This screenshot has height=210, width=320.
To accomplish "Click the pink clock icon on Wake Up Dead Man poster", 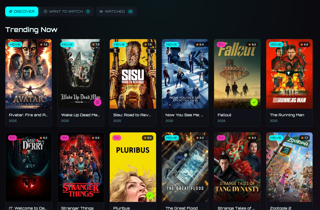I will [x=97, y=102].
